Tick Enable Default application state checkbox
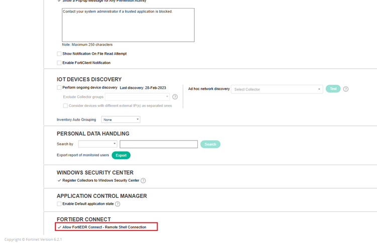Screen dimensions: 377x243 click(x=59, y=204)
